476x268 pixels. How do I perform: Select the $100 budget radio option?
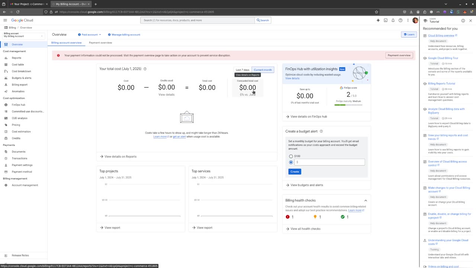pyautogui.click(x=291, y=156)
